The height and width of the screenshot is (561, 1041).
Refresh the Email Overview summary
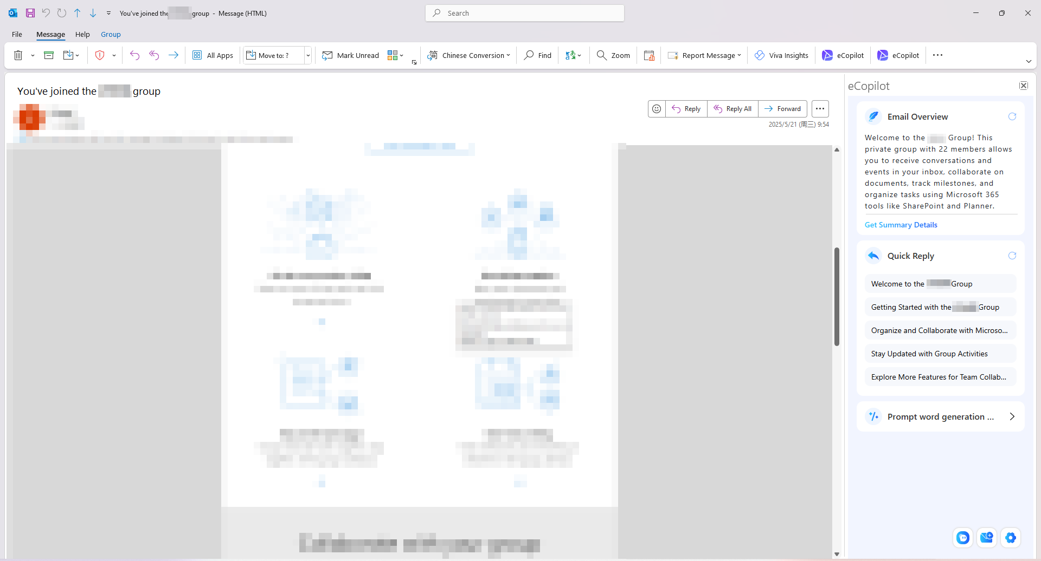point(1012,116)
